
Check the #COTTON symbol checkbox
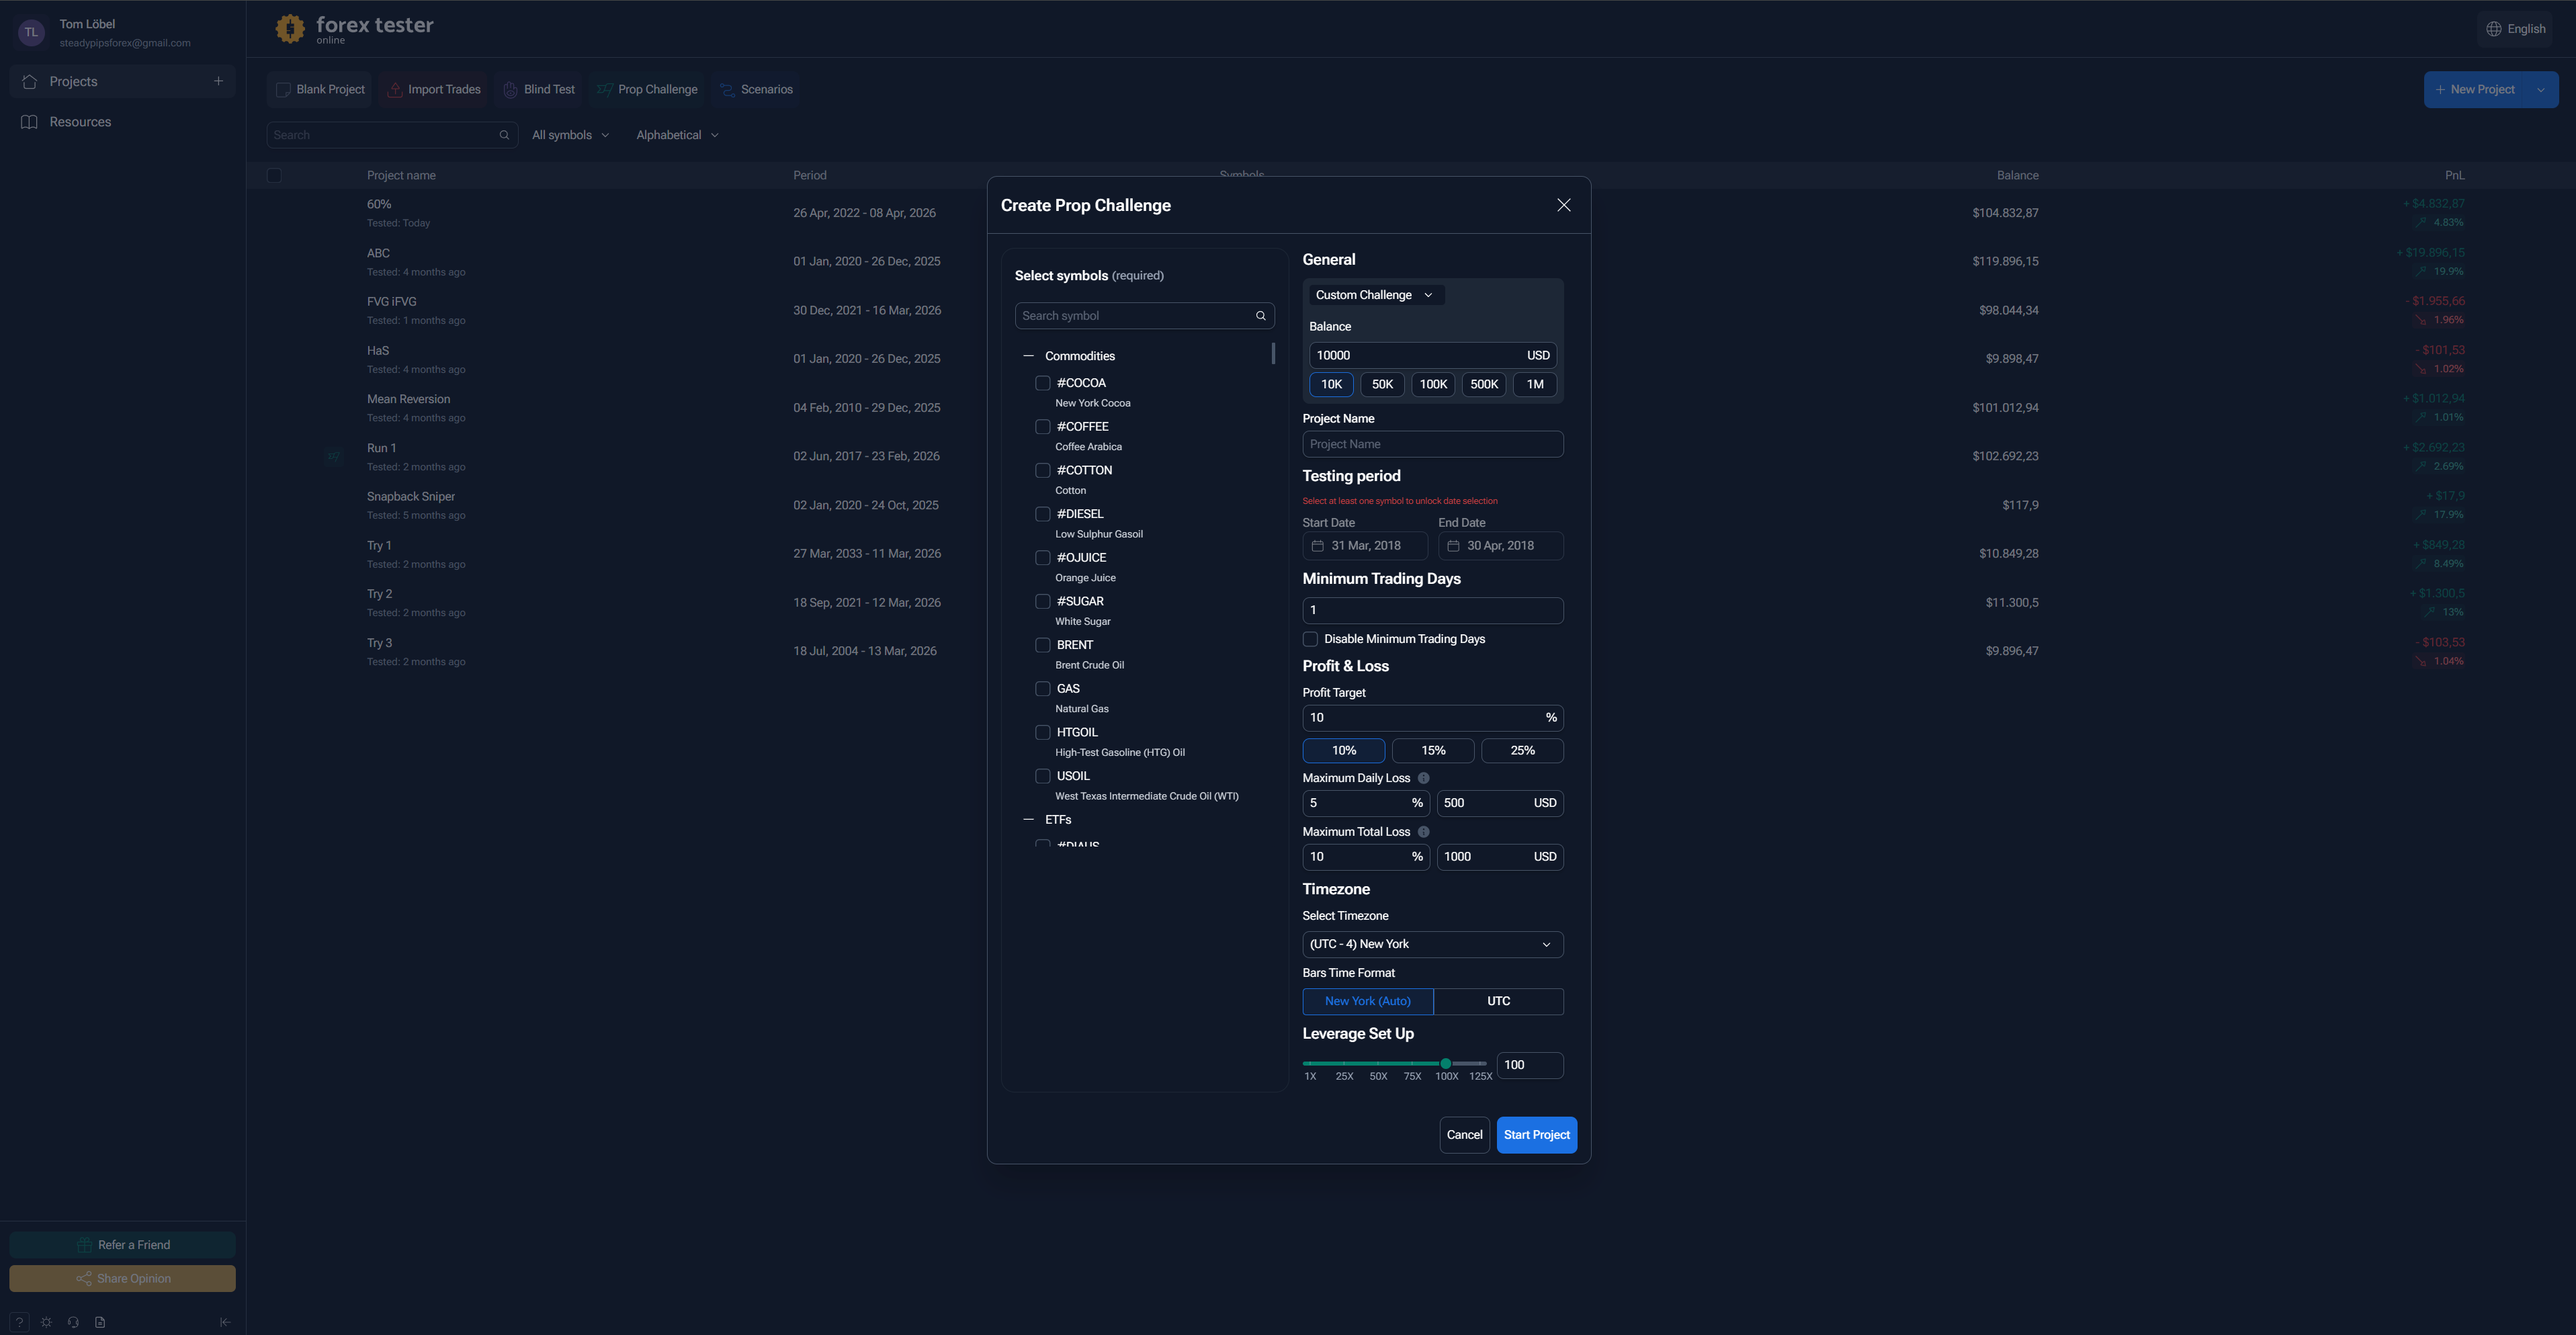[1043, 470]
